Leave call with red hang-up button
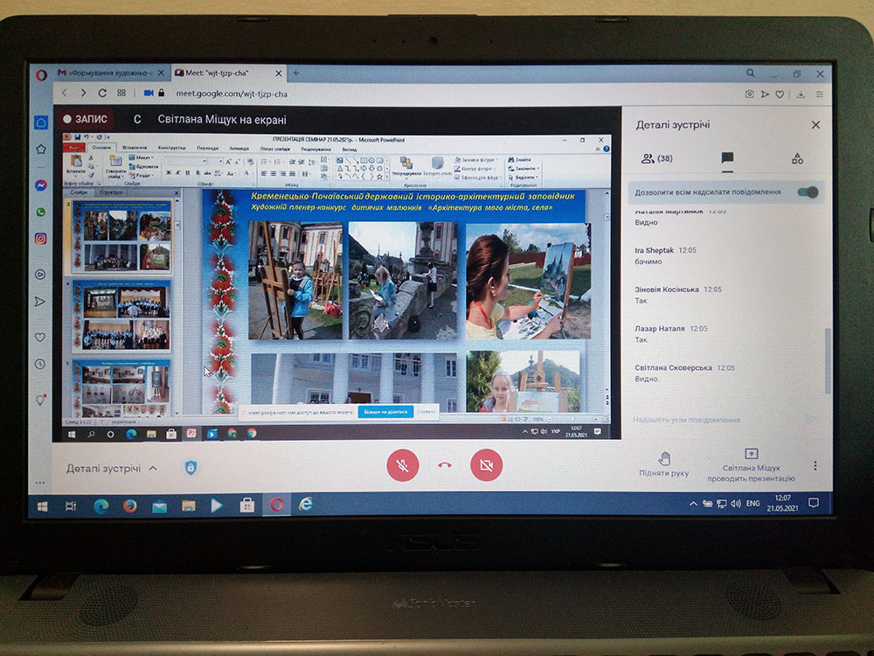Viewport: 874px width, 656px height. pyautogui.click(x=444, y=465)
